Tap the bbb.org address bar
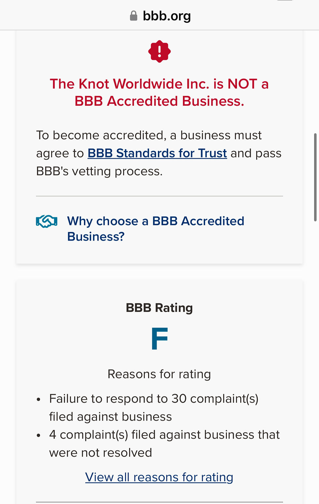Viewport: 319px width, 504px height. click(x=166, y=15)
